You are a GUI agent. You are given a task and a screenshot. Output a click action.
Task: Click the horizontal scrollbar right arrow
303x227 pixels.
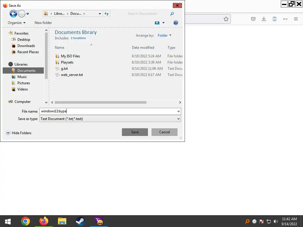[180, 103]
